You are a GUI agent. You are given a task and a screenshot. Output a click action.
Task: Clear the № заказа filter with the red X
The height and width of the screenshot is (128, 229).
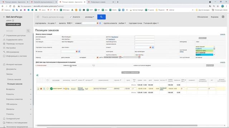[77, 52]
